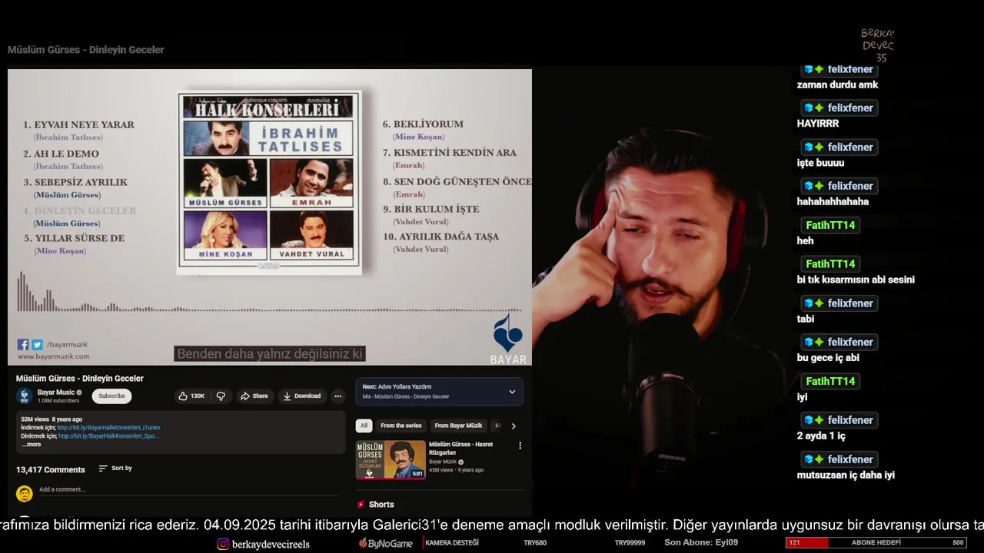This screenshot has width=984, height=553.
Task: Click track 5 Yıllar Sürse De
Action: tap(74, 238)
